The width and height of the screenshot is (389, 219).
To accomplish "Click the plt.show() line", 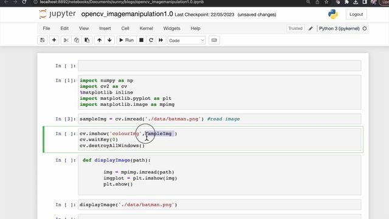I will tap(118, 184).
